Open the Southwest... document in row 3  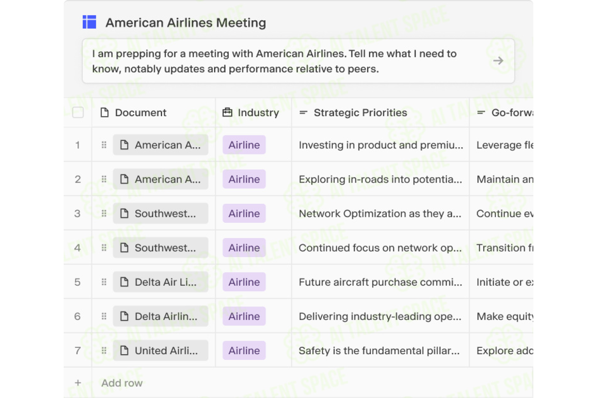coord(160,213)
